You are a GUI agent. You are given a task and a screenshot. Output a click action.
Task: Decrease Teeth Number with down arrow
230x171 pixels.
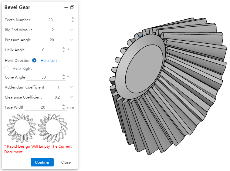click(x=73, y=22)
